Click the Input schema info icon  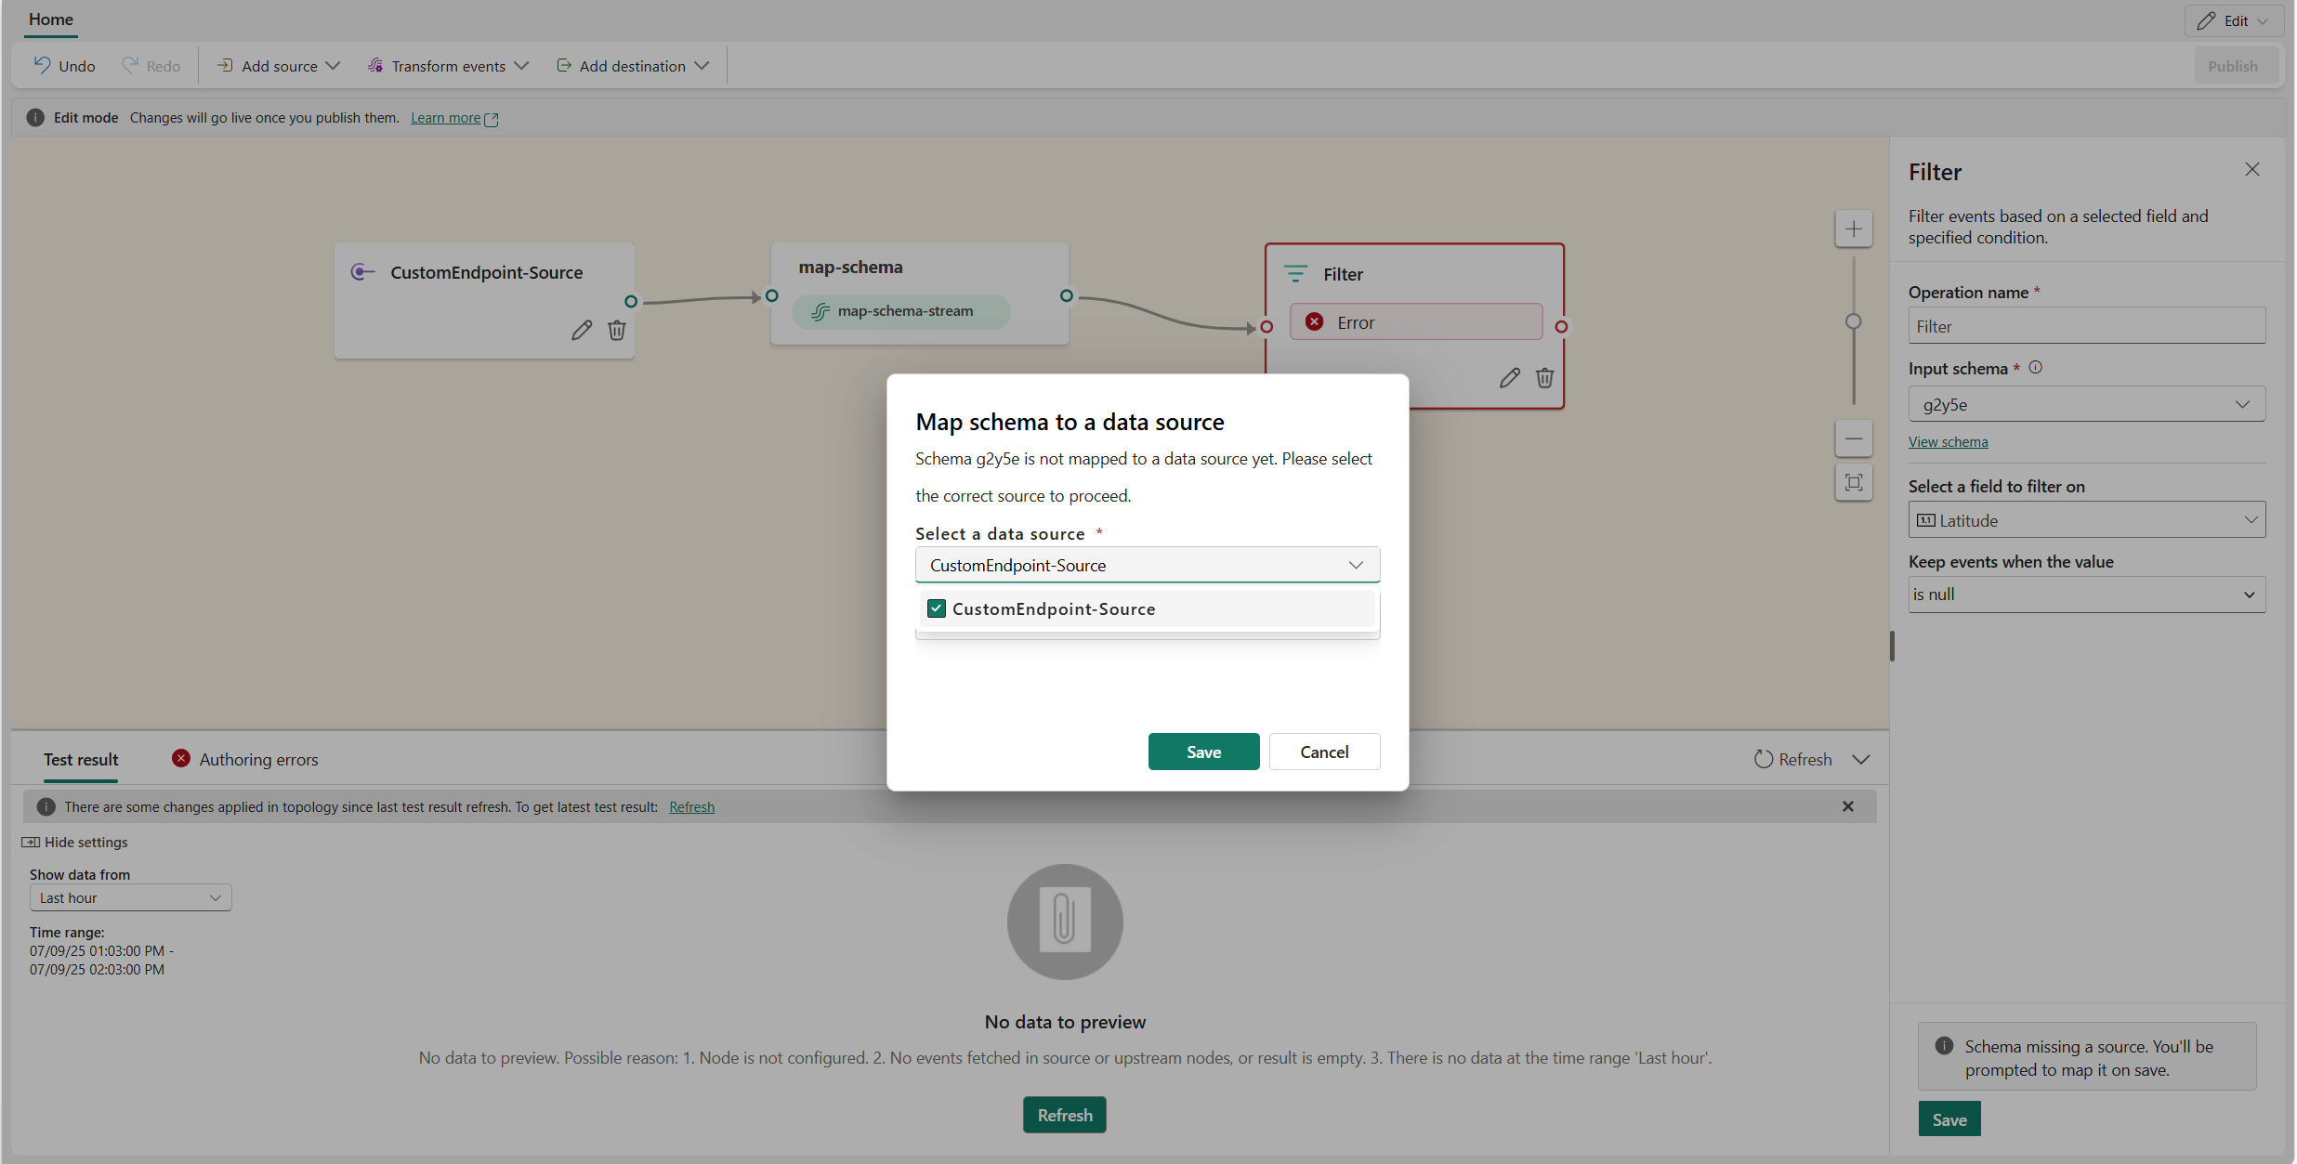point(2035,367)
